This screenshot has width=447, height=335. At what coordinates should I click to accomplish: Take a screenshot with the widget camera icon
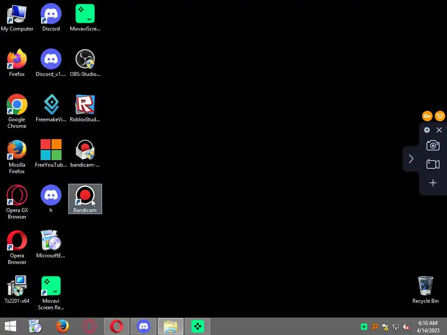(433, 145)
